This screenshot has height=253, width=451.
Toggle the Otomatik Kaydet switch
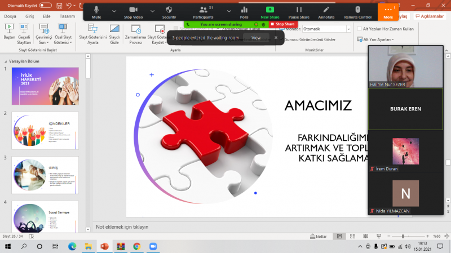pyautogui.click(x=45, y=5)
